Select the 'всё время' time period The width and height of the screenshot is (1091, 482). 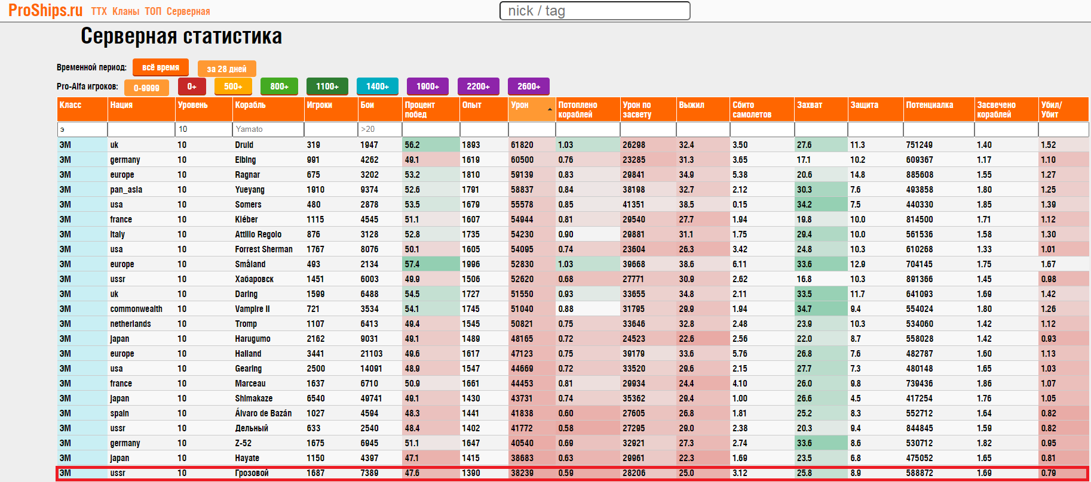tap(161, 67)
